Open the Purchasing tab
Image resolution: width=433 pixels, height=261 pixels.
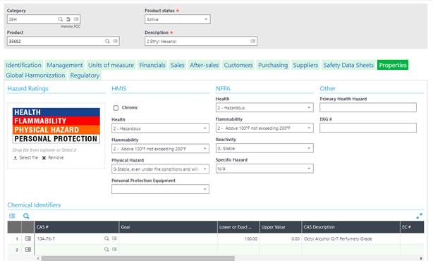pos(273,65)
